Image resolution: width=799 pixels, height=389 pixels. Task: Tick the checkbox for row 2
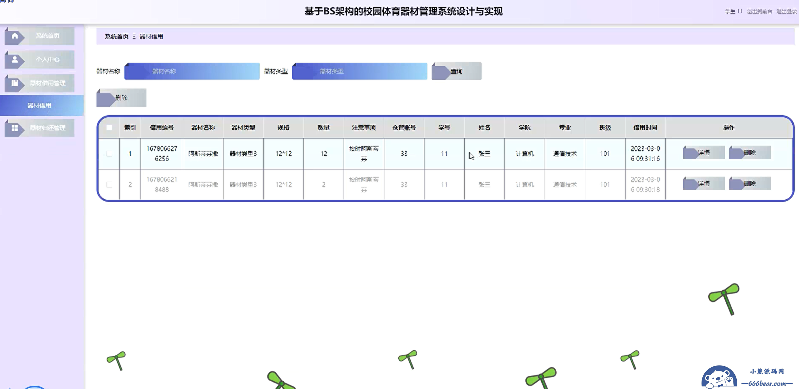(x=109, y=185)
